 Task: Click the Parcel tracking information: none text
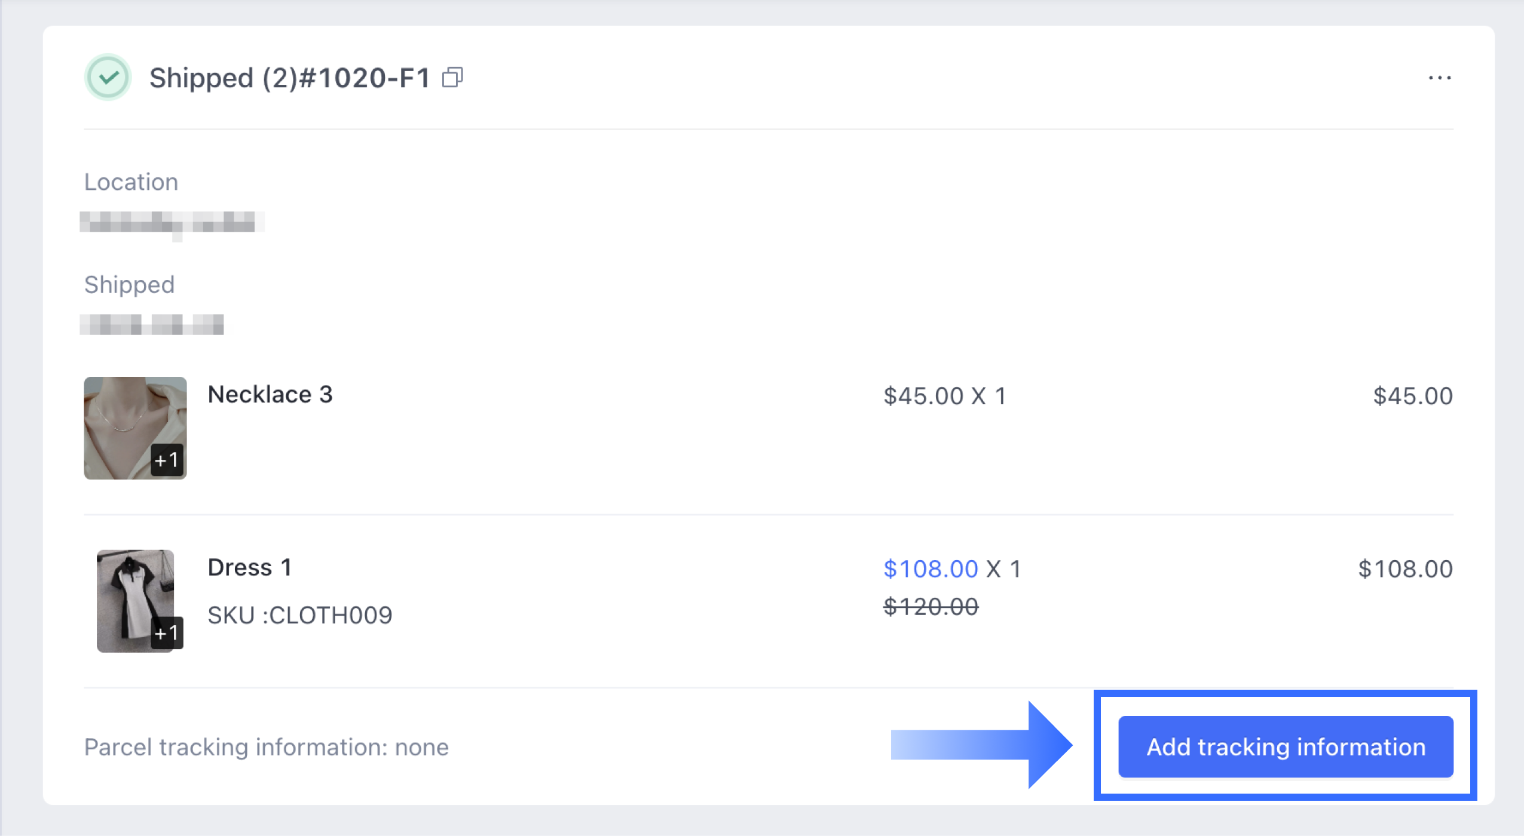point(267,747)
